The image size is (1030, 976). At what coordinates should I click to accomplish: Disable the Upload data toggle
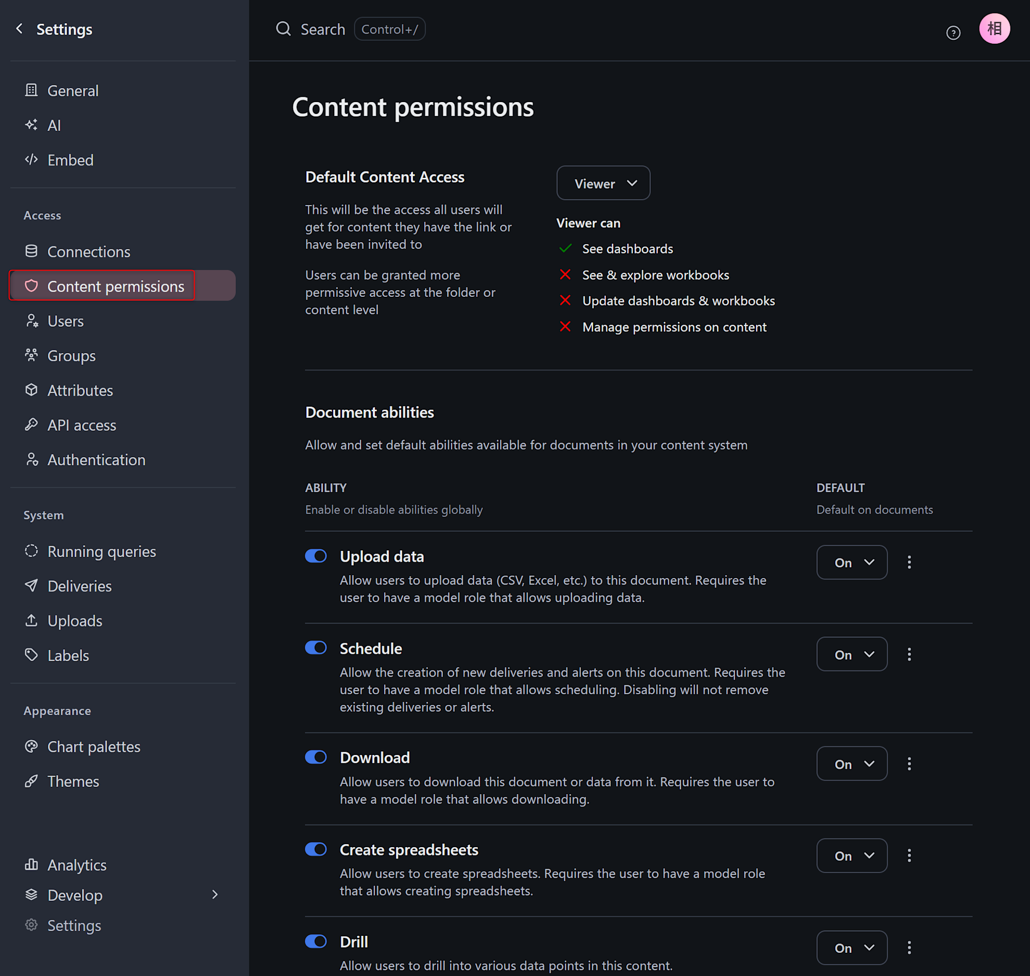pyautogui.click(x=316, y=556)
